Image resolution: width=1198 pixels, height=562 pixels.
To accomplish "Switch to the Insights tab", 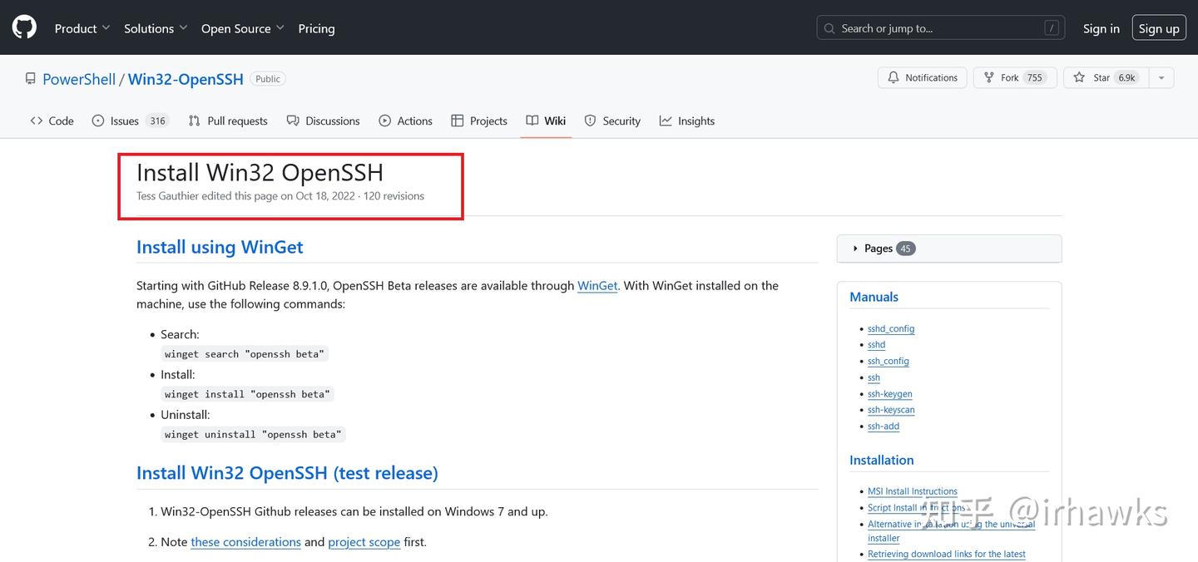I will pos(687,121).
